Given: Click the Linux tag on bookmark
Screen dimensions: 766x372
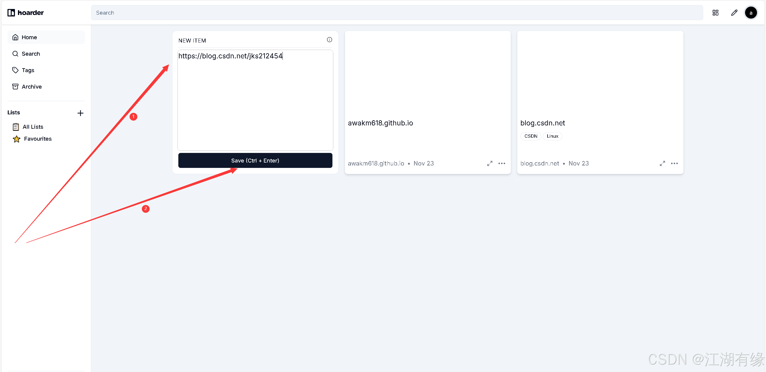Looking at the screenshot, I should click(552, 136).
